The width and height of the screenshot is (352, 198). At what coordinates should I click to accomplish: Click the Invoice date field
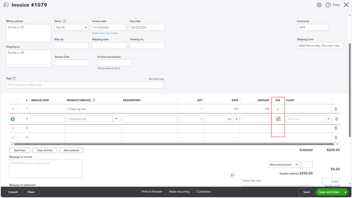109,27
